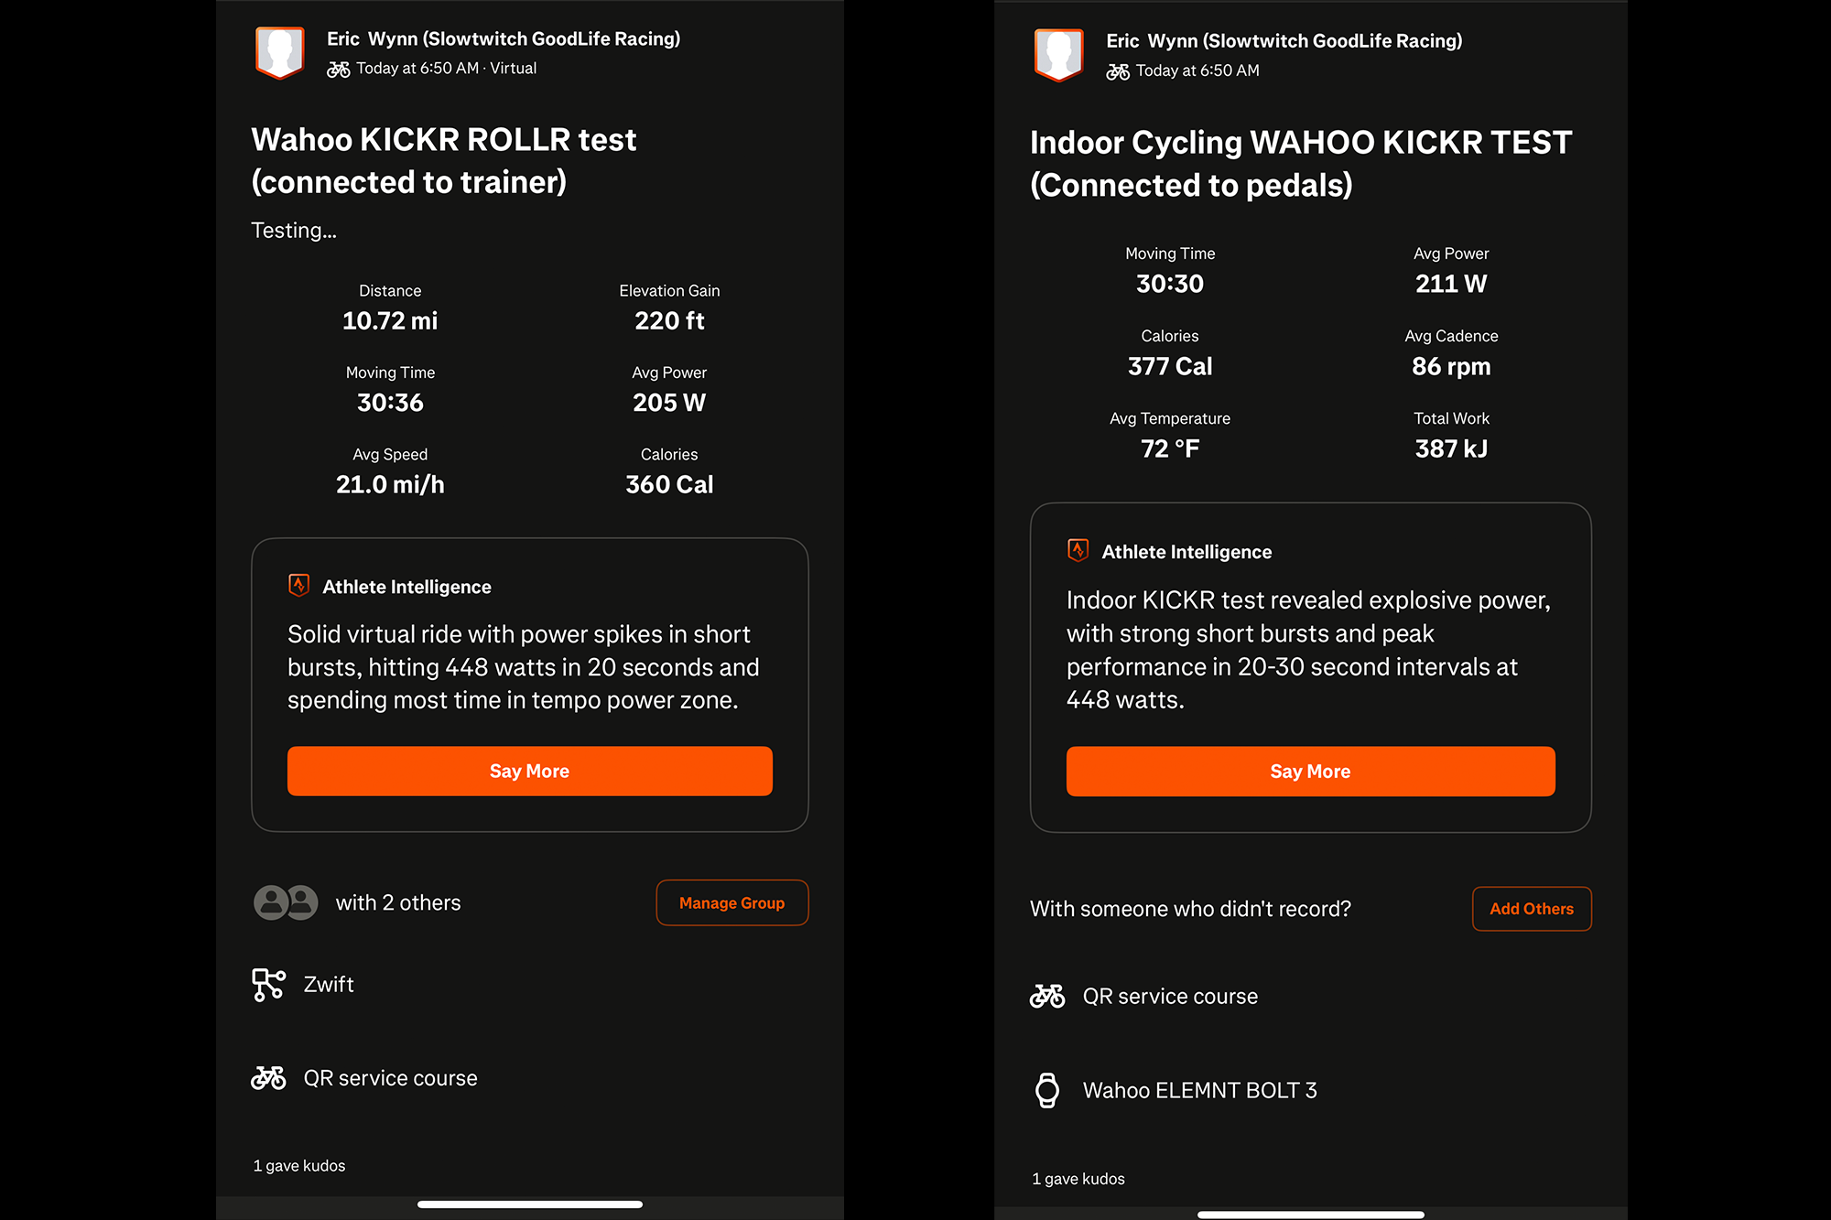This screenshot has height=1220, width=1831.
Task: Click the left Athlete Intelligence badge icon
Action: (x=298, y=586)
